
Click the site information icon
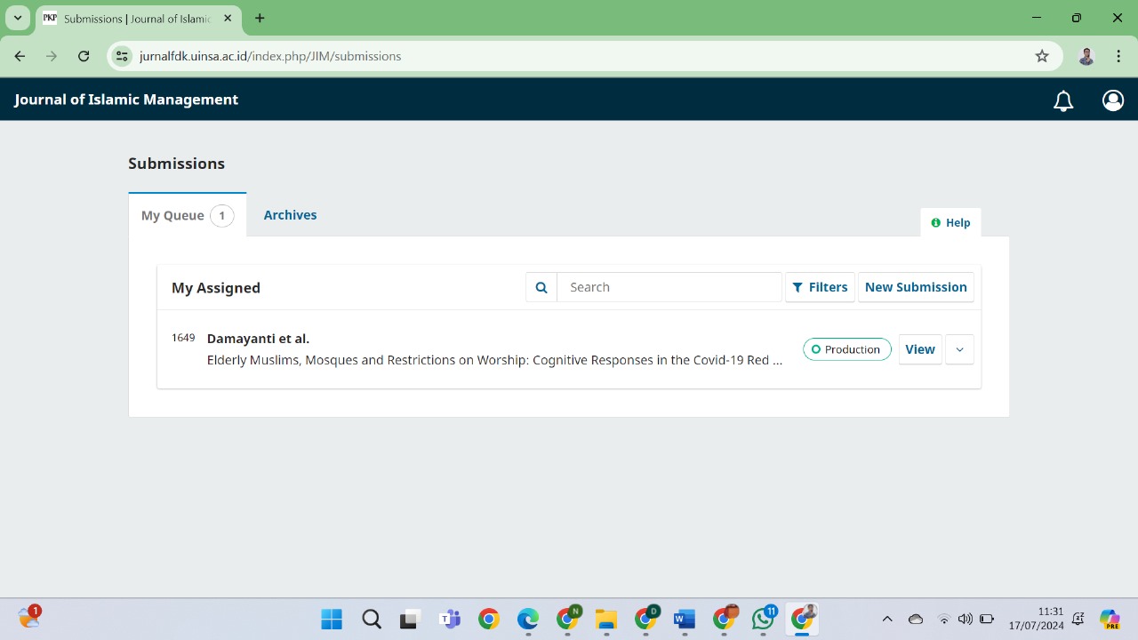(123, 56)
